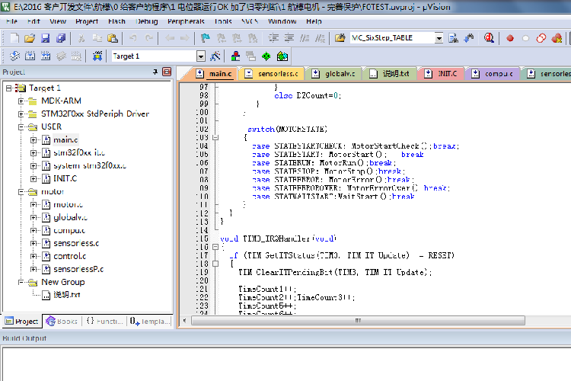This screenshot has height=381, width=571.
Task: Open the File menu
Action: (x=11, y=21)
